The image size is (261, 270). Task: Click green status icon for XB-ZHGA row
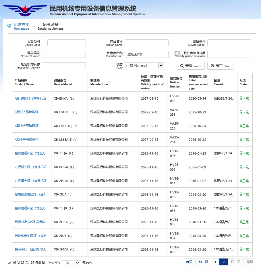tap(241, 181)
